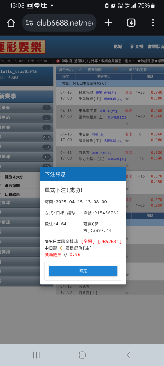
Task: Tap the site settings icon in address bar
Action: click(x=29, y=23)
